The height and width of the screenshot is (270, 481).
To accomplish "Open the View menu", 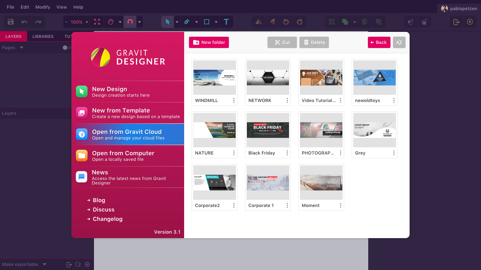I will [62, 7].
